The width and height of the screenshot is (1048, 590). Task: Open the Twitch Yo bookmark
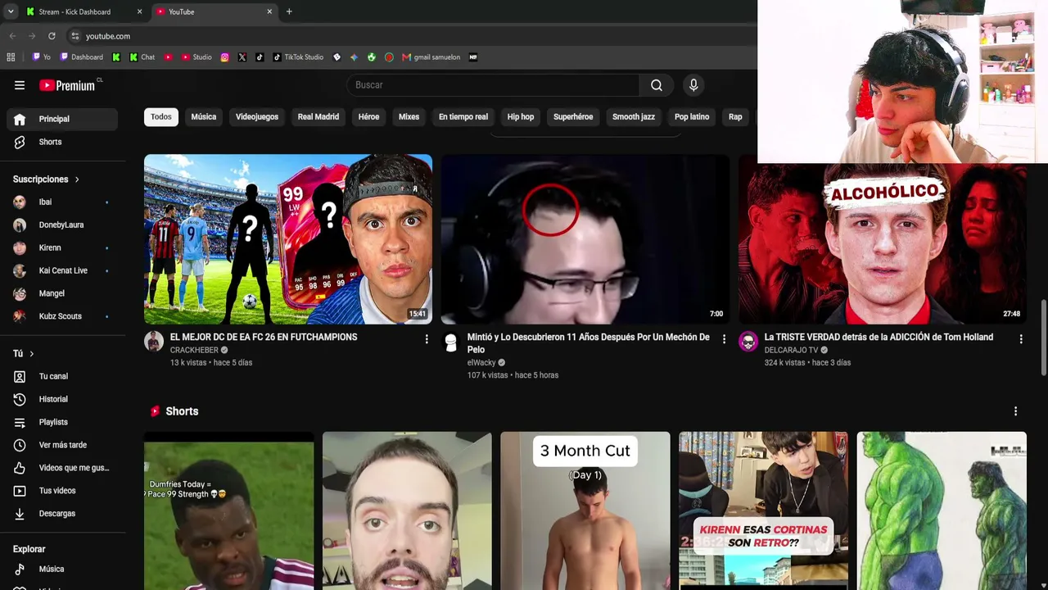[41, 57]
